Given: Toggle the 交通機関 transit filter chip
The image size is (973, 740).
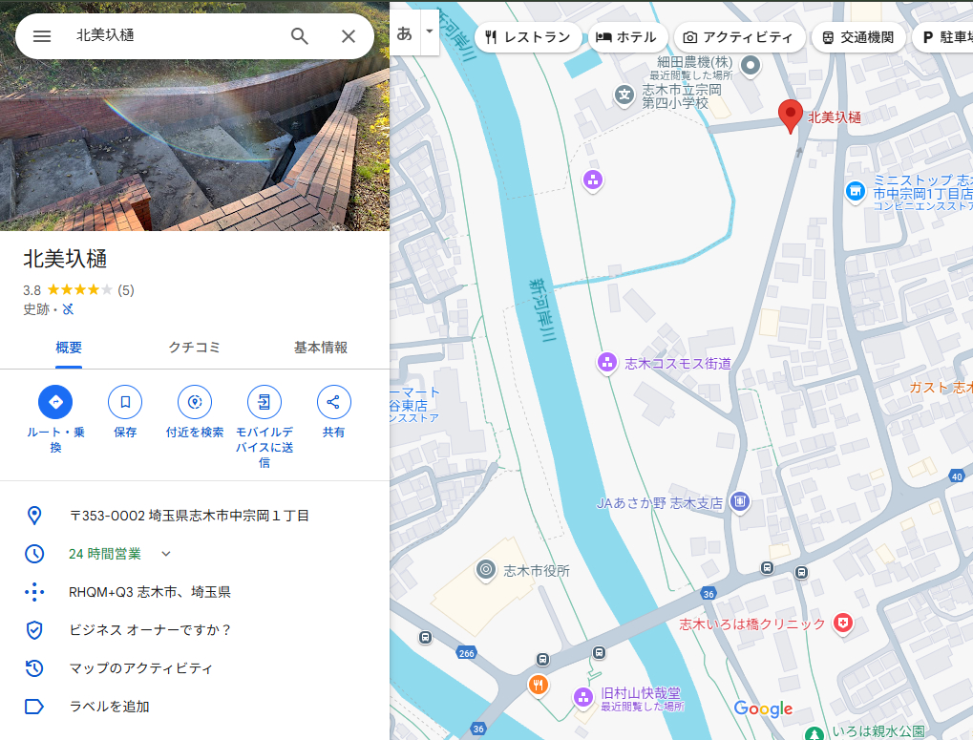Looking at the screenshot, I should point(857,37).
